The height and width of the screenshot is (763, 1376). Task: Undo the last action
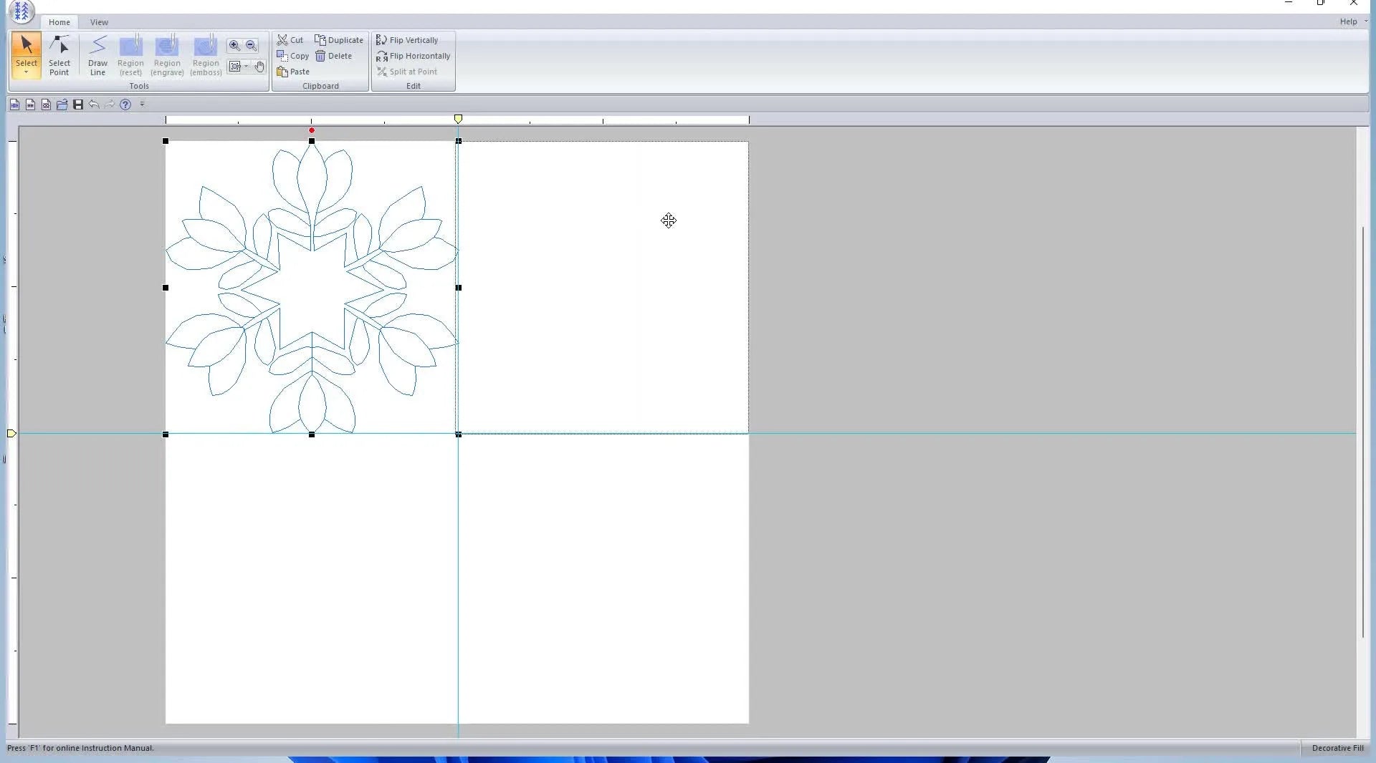94,105
